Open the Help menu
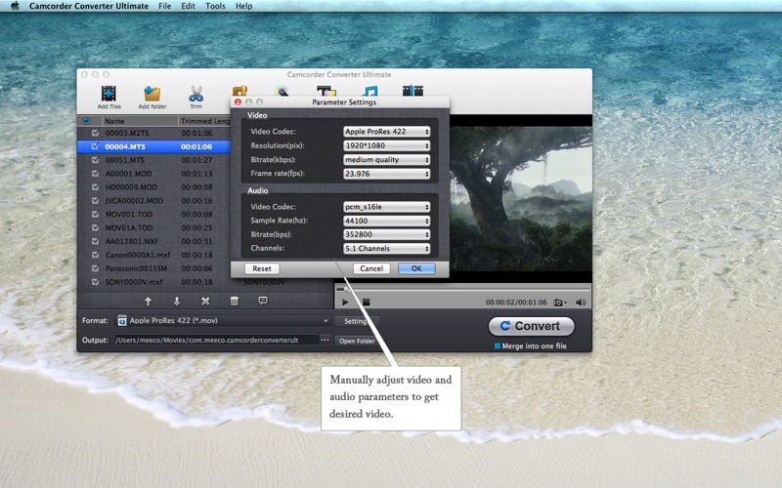Screen dimensions: 782x488 point(243,6)
